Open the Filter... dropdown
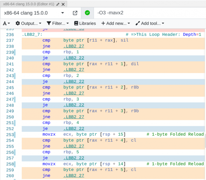The image size is (206, 180). (x=58, y=23)
